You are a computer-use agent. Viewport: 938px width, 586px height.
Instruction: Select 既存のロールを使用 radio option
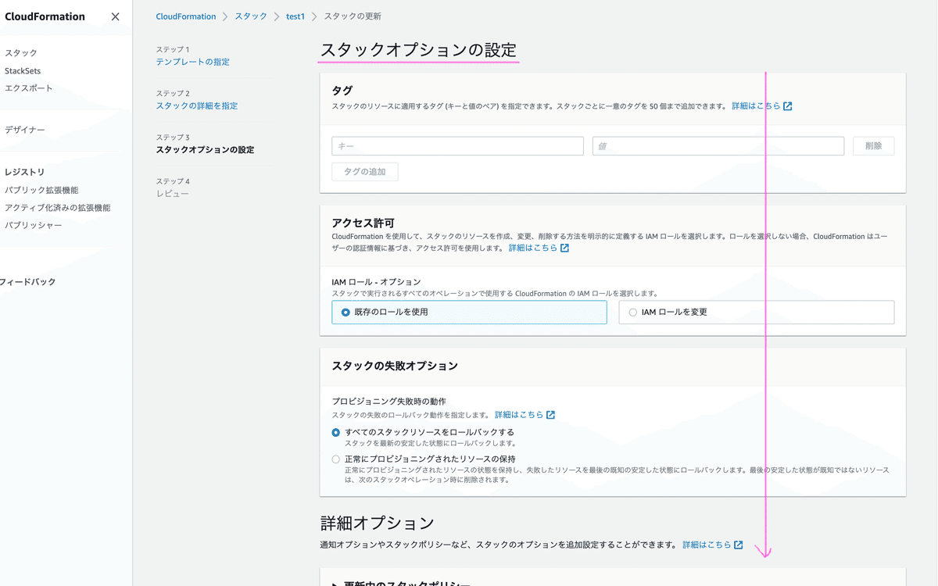coord(469,312)
